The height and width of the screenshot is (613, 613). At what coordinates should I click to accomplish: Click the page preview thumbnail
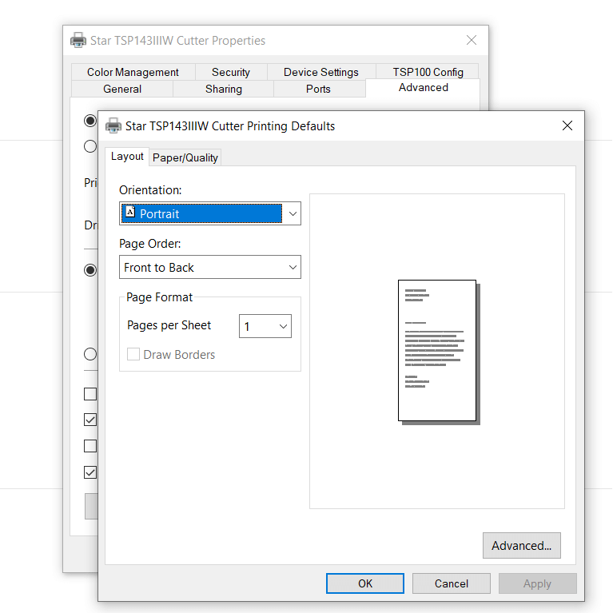point(439,352)
